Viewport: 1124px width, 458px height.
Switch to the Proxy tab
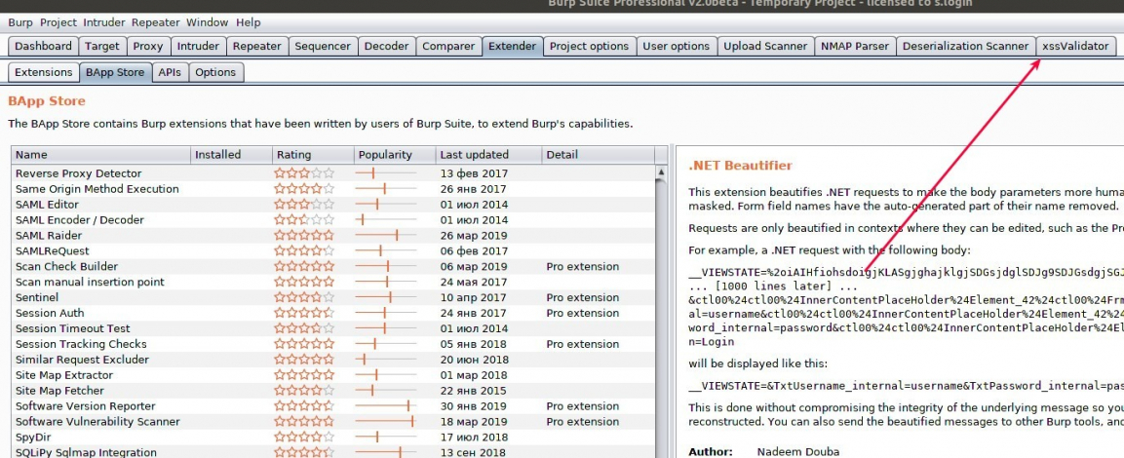tap(148, 46)
